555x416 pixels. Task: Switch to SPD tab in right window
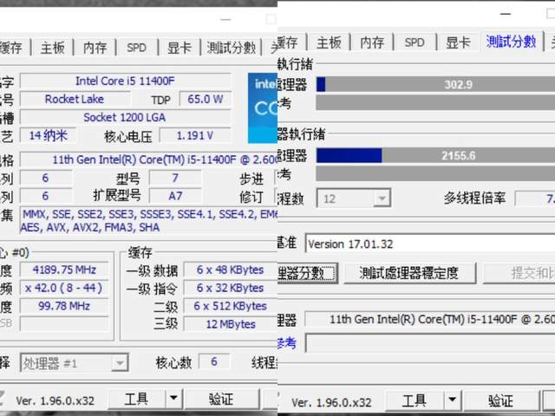click(415, 42)
